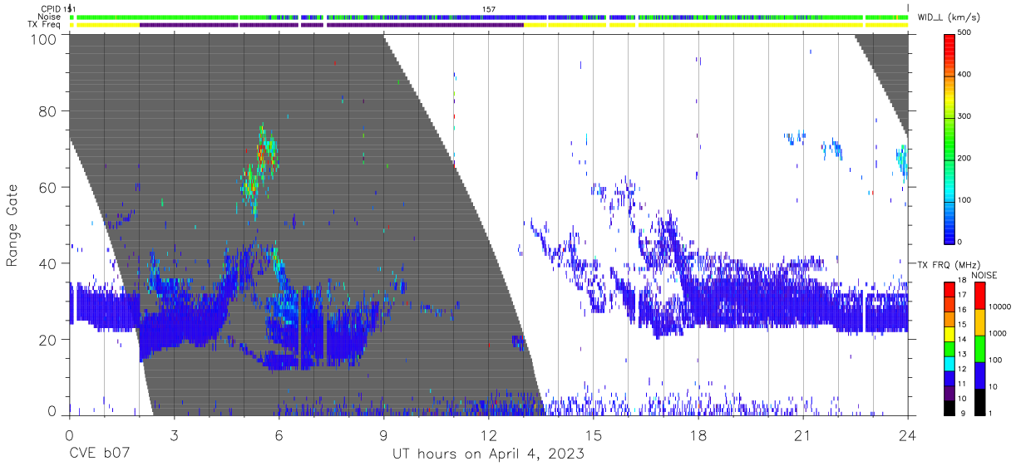
Task: Click the x-axis tick label '24'
Action: [907, 436]
